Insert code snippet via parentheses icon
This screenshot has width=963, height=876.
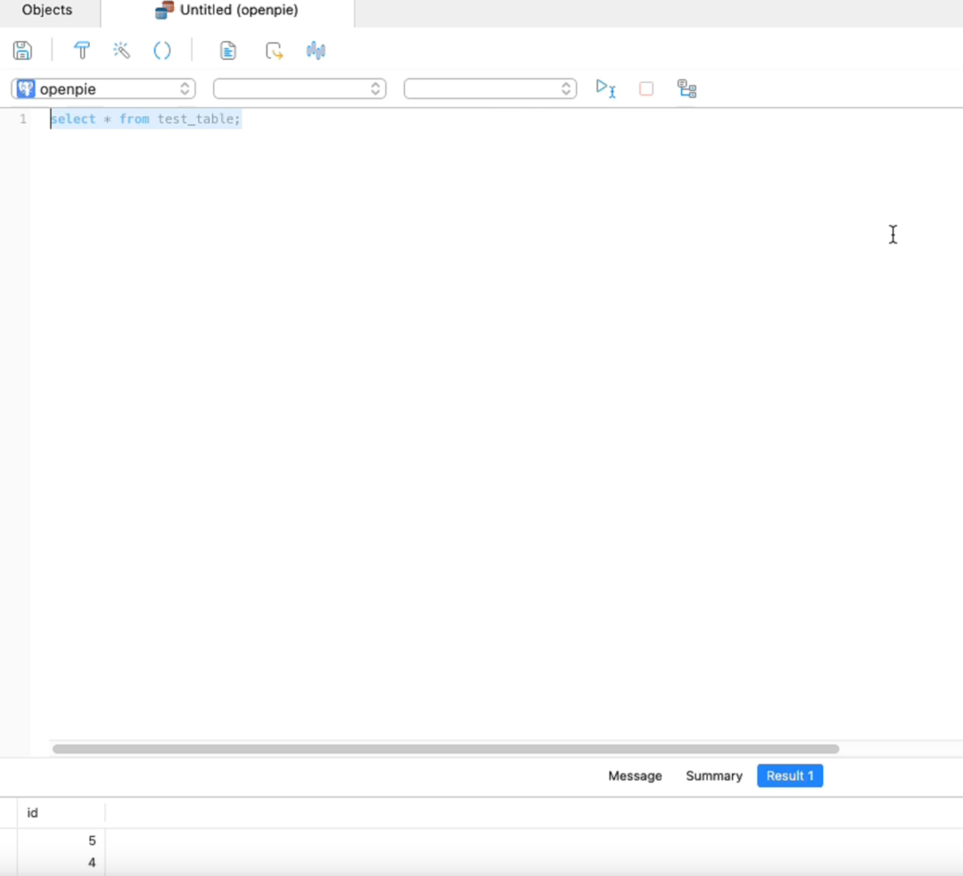click(x=162, y=50)
